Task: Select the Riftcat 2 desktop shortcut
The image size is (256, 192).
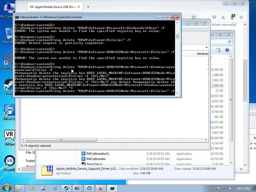Action: coord(9,112)
